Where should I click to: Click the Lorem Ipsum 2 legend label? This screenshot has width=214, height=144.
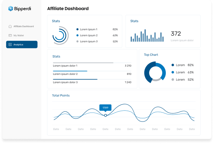tap(89, 35)
